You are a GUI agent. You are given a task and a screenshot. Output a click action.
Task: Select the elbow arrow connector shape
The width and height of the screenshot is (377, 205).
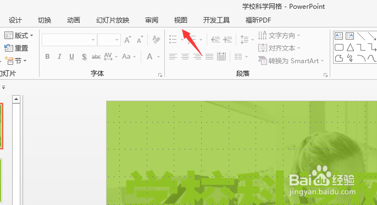[x=372, y=47]
